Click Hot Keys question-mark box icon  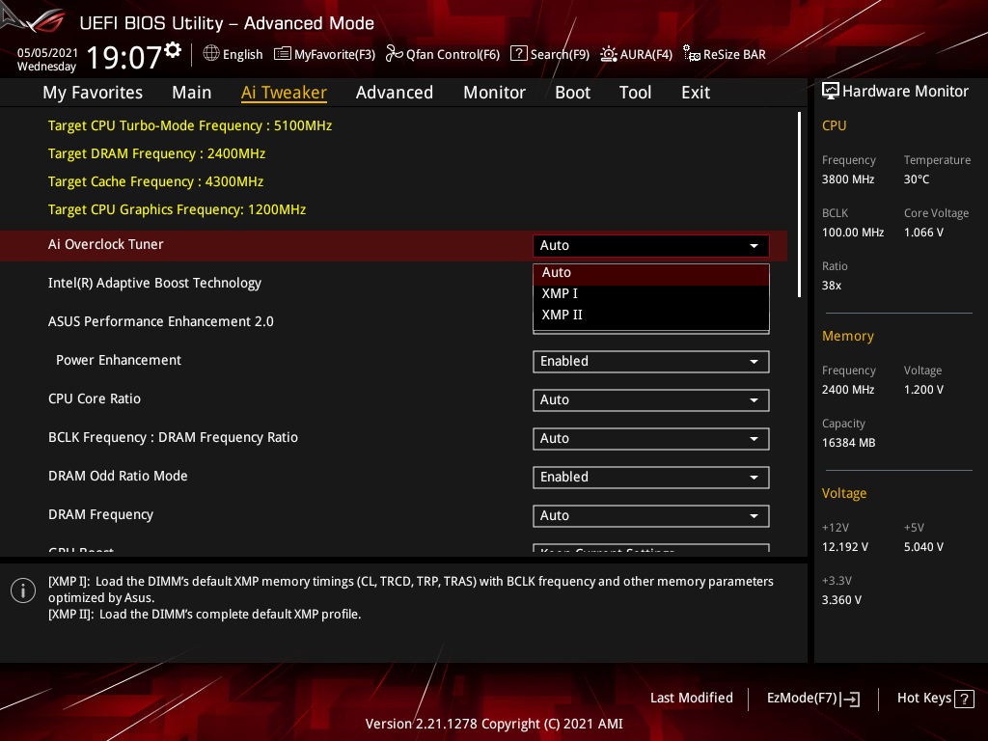tap(964, 699)
